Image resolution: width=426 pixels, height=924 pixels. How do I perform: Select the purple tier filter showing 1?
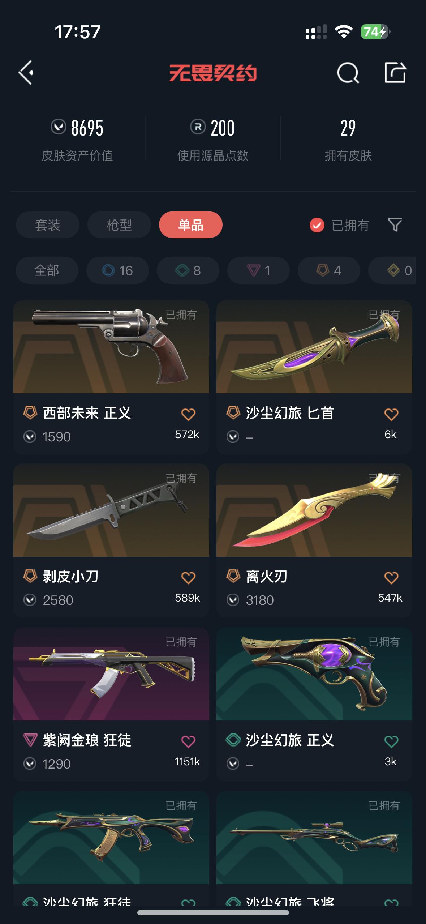[258, 270]
